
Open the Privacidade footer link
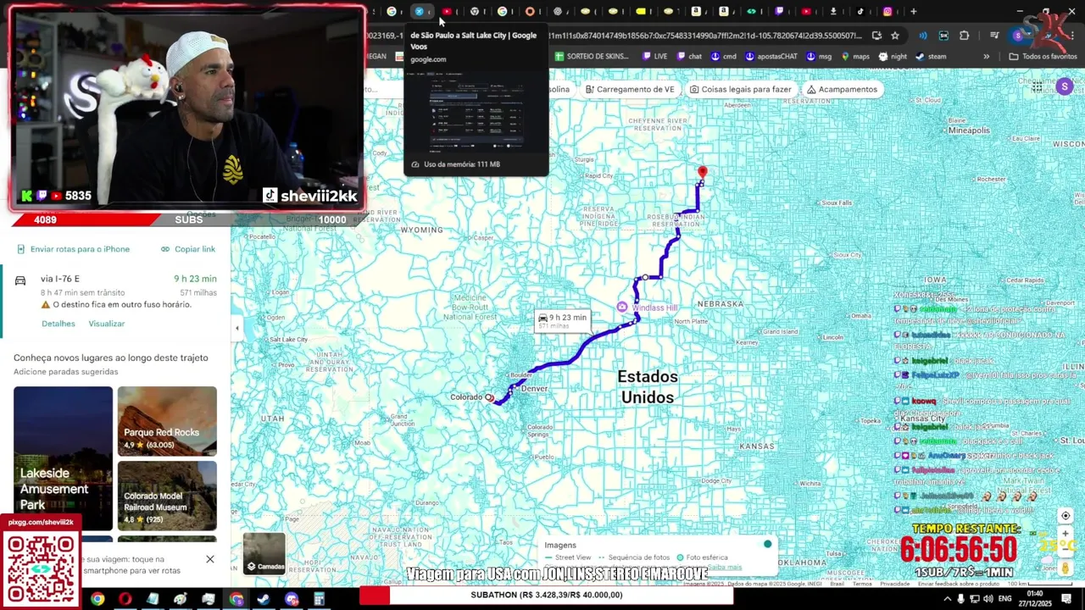[894, 584]
